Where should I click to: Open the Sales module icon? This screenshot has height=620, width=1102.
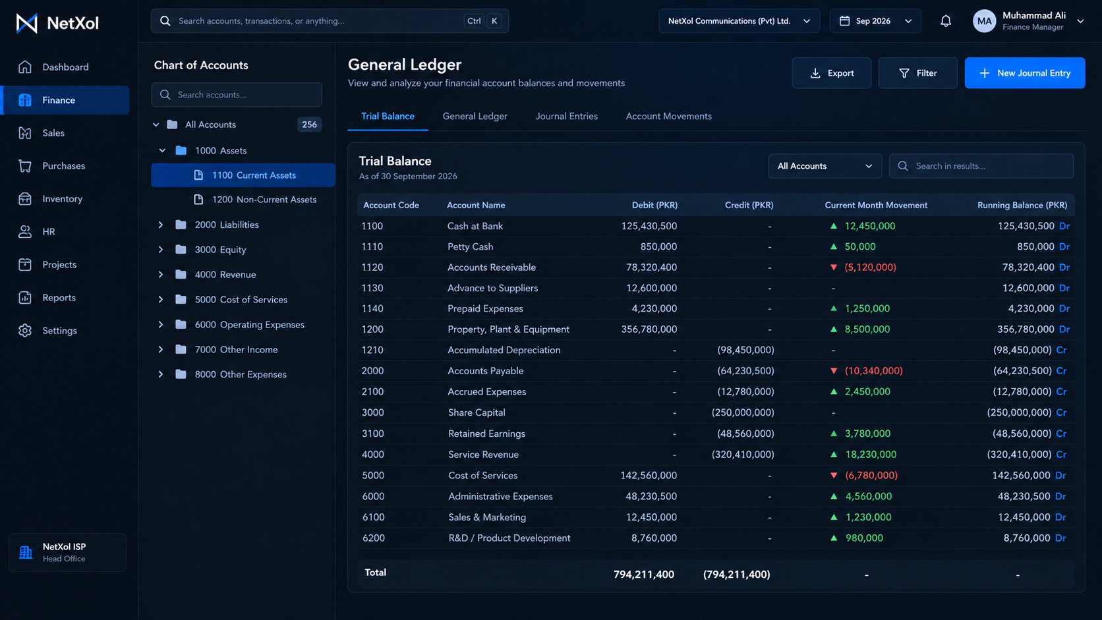coord(25,133)
